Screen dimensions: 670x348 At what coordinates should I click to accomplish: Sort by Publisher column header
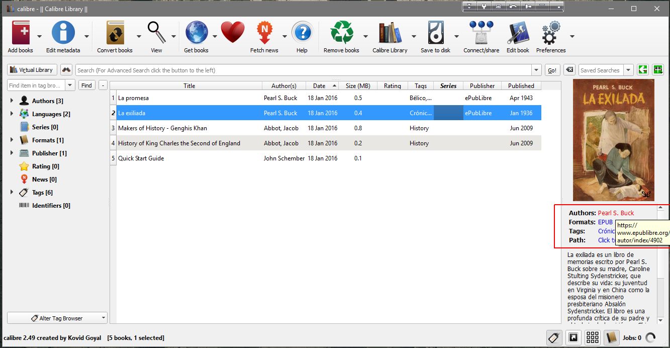click(x=483, y=85)
